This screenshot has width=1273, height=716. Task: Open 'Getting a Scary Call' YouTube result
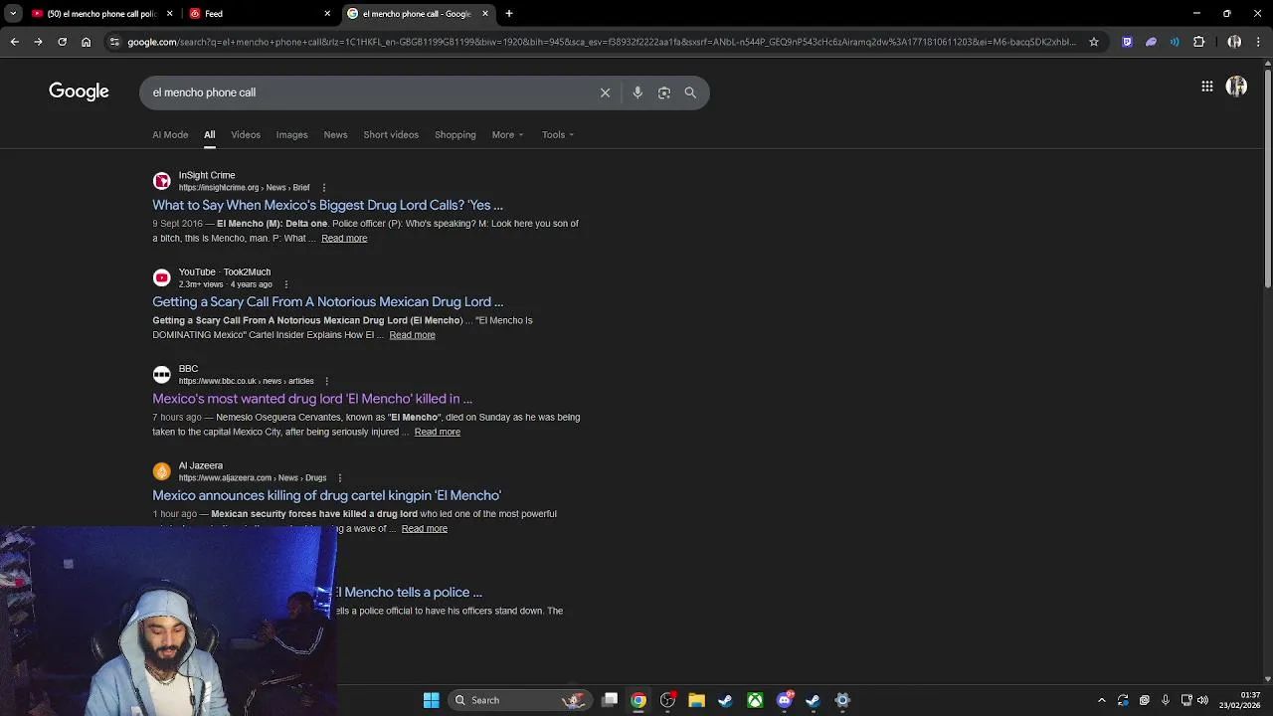[x=327, y=301]
